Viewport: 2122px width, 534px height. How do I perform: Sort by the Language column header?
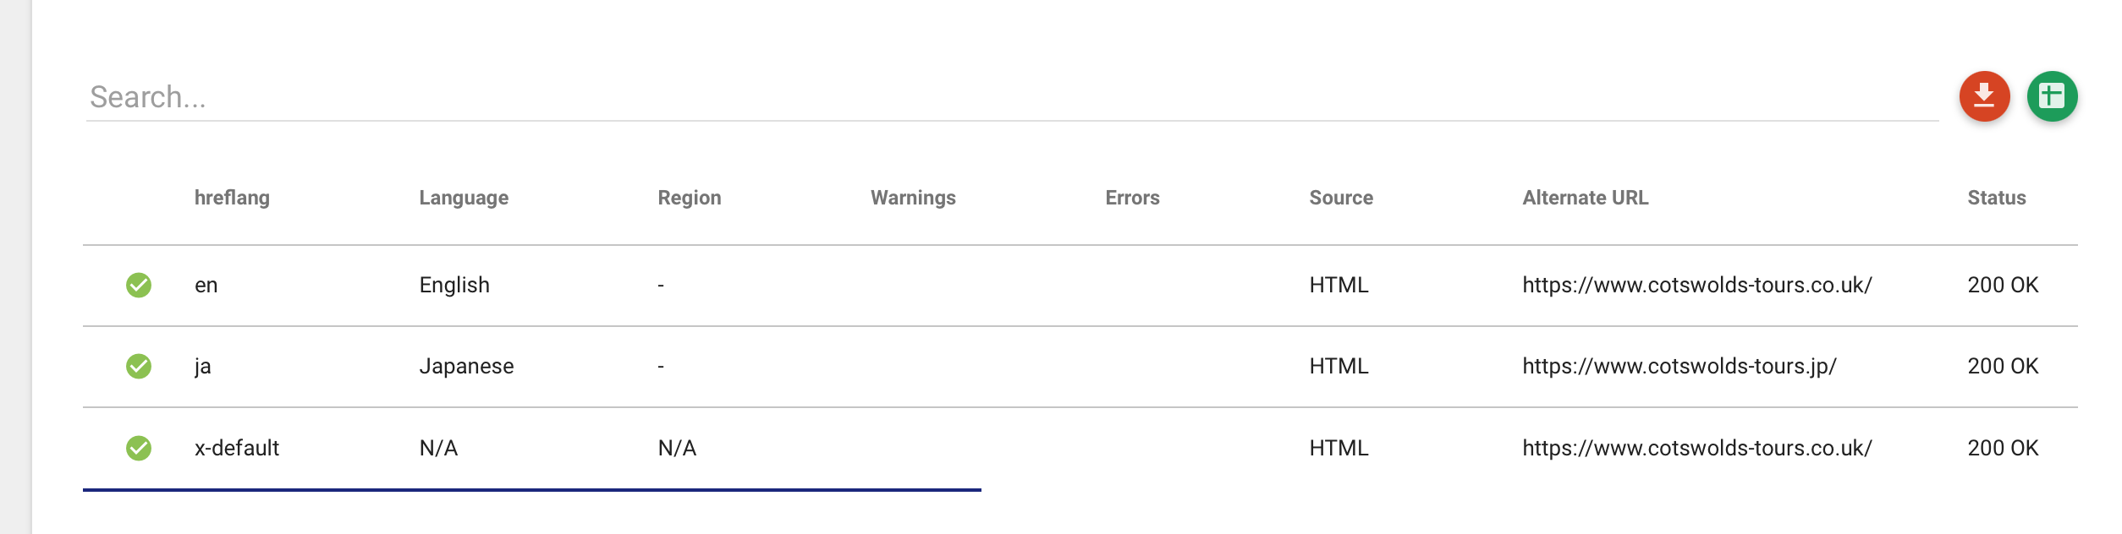tap(464, 198)
